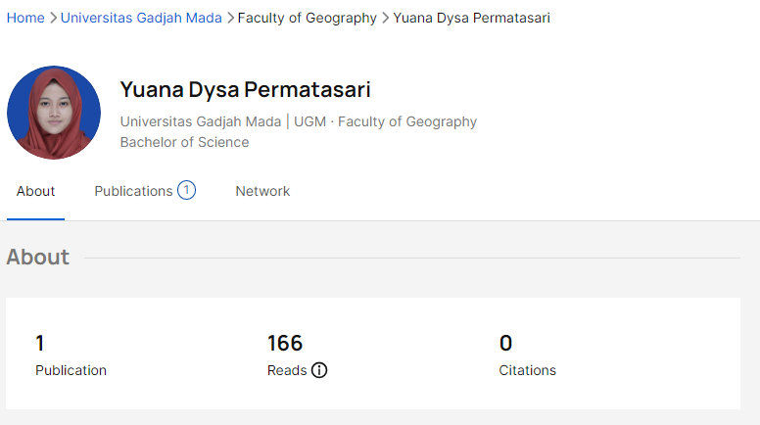The image size is (760, 425).
Task: Click the 166 reads count
Action: coord(285,343)
